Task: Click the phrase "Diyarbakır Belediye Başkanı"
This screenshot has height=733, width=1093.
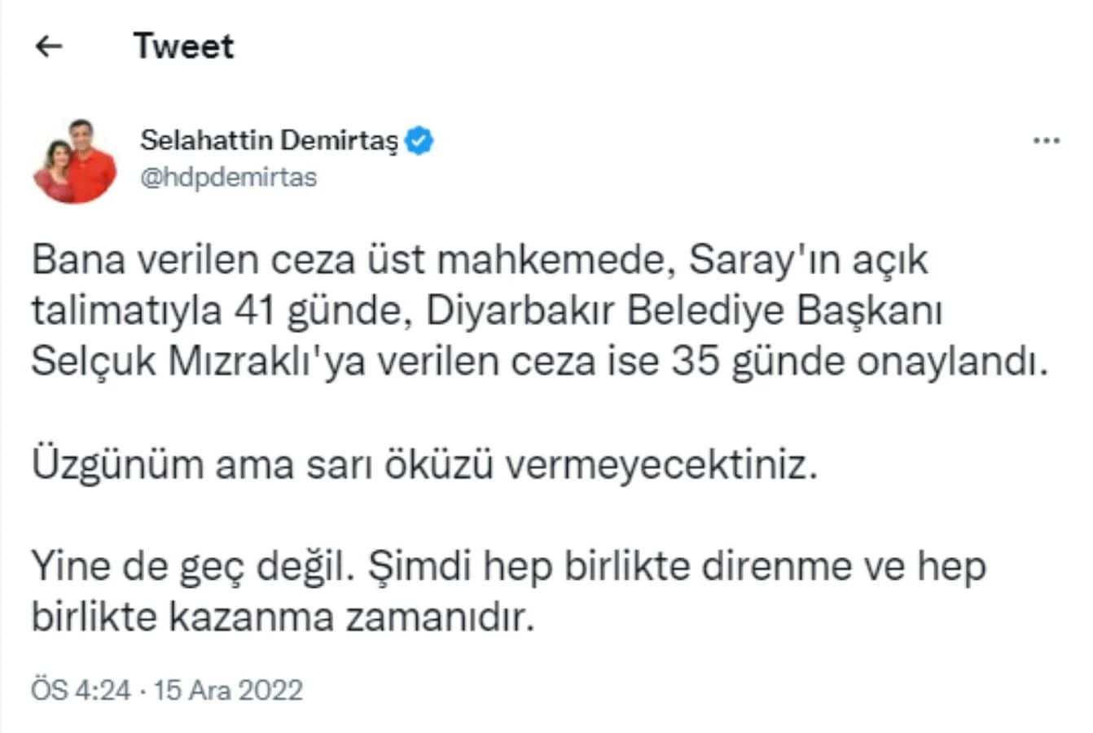Action: point(684,311)
